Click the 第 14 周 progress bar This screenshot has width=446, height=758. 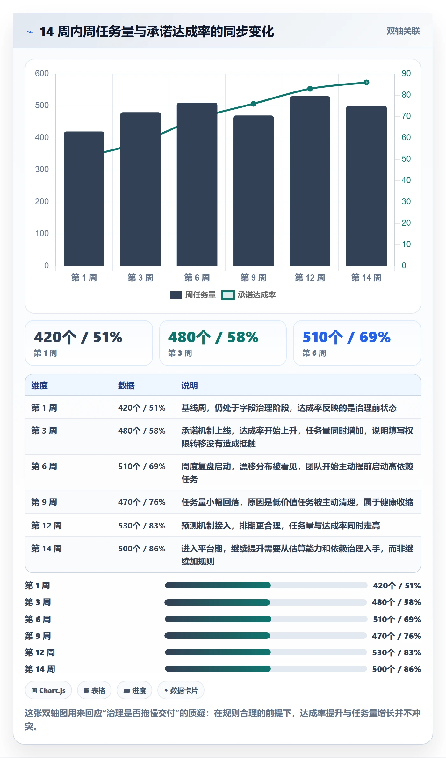pyautogui.click(x=266, y=669)
